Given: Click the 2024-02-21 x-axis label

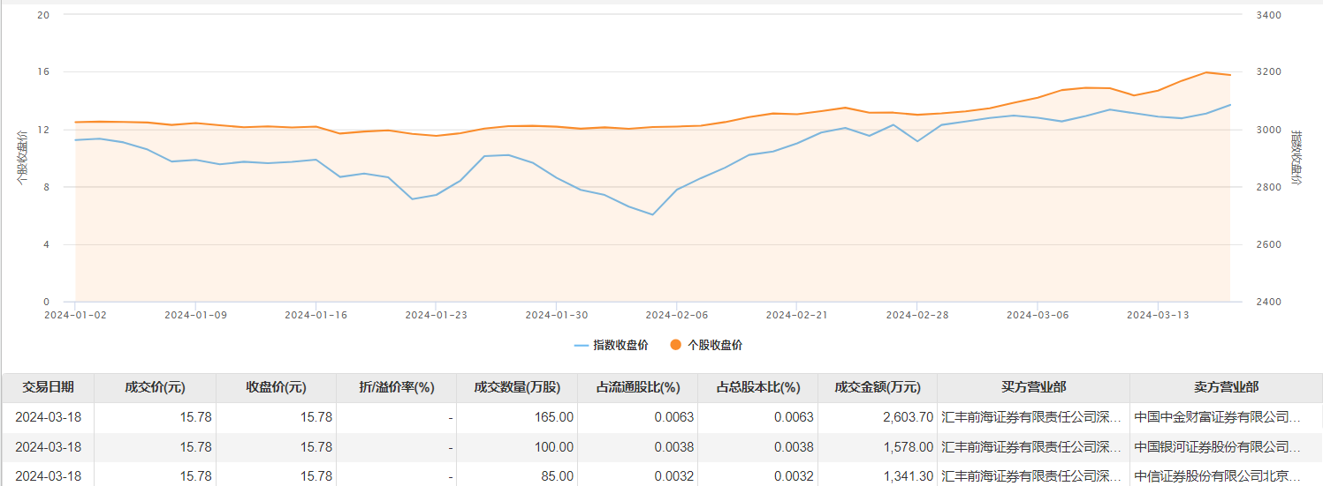Looking at the screenshot, I should point(796,314).
